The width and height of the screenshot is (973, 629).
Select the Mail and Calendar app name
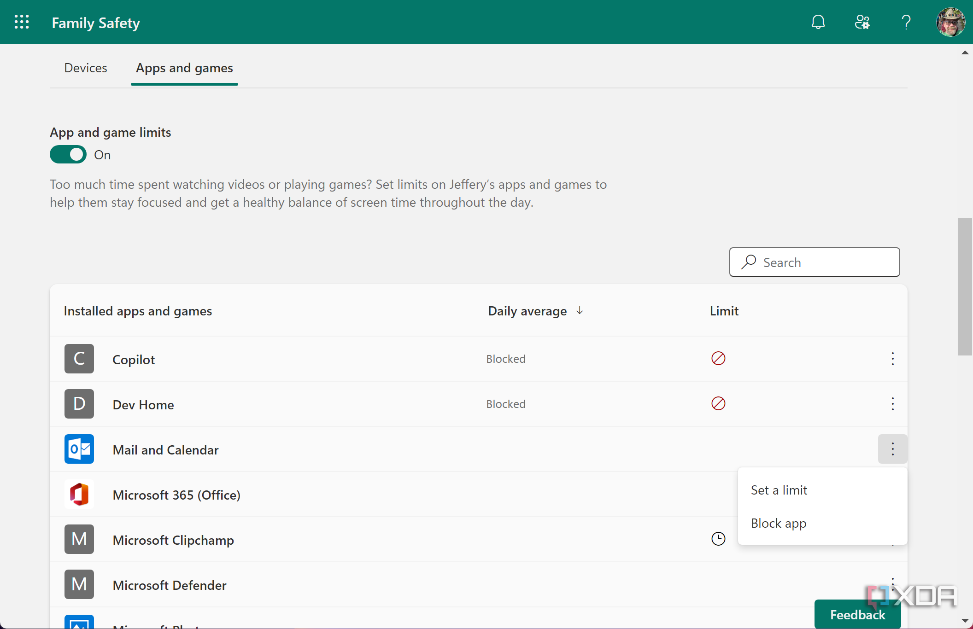point(166,450)
